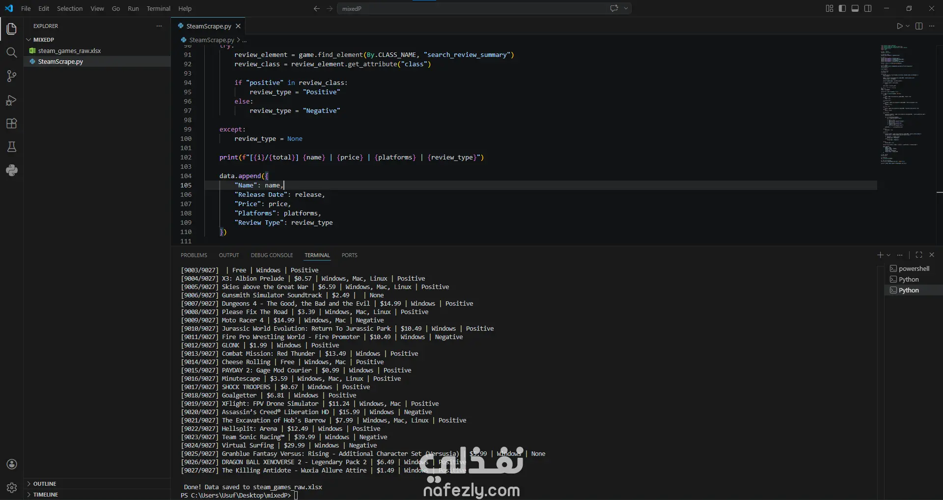The height and width of the screenshot is (500, 943).
Task: Click the print statement on line 102
Action: click(352, 158)
